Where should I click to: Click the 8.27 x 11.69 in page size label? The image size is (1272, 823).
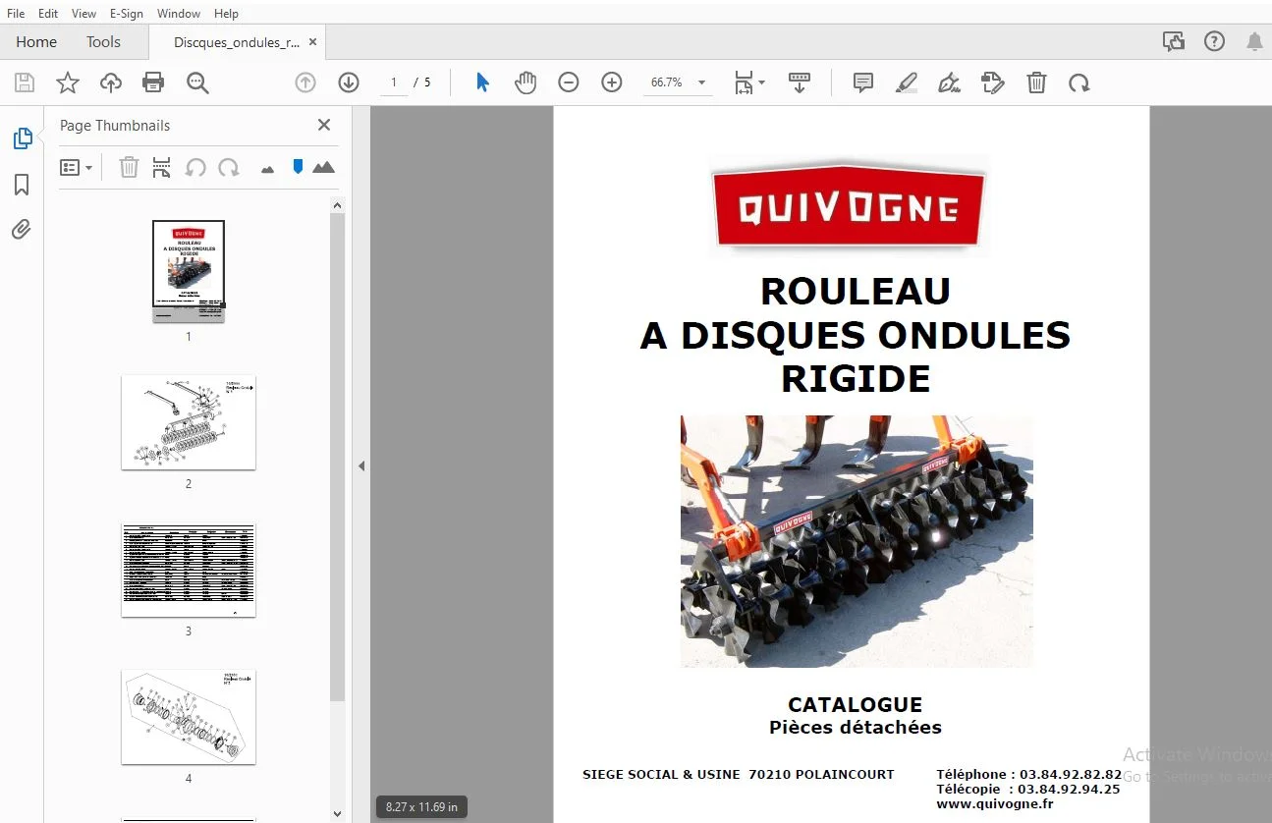pos(421,807)
